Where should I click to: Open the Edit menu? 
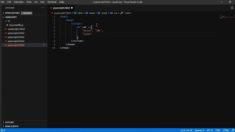pos(9,2)
